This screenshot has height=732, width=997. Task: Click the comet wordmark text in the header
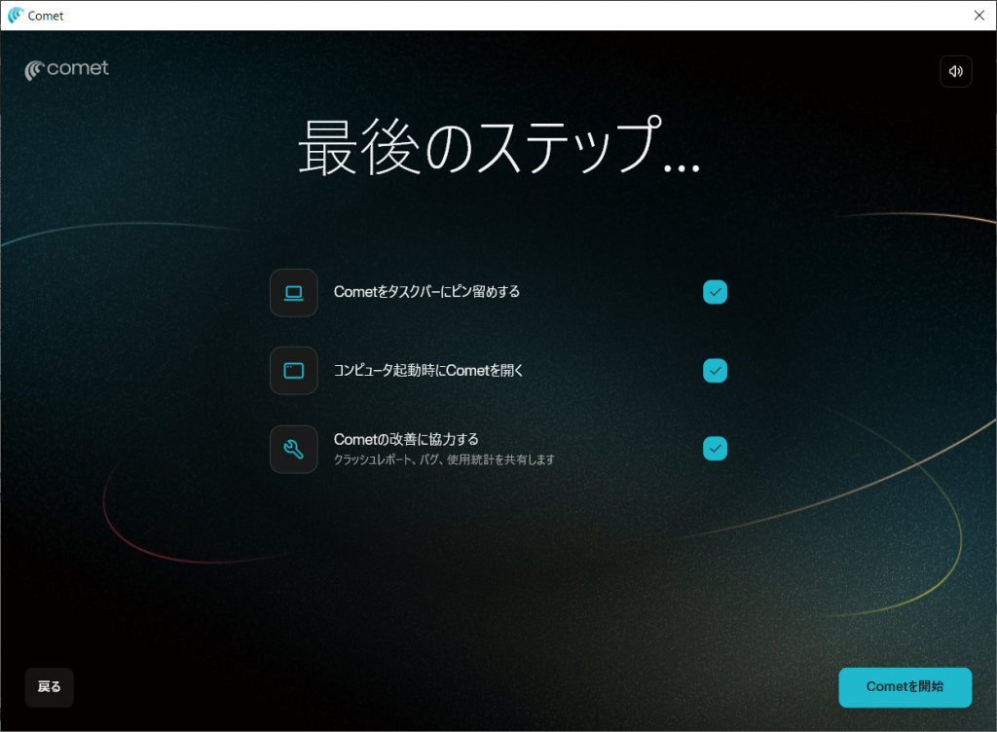78,69
